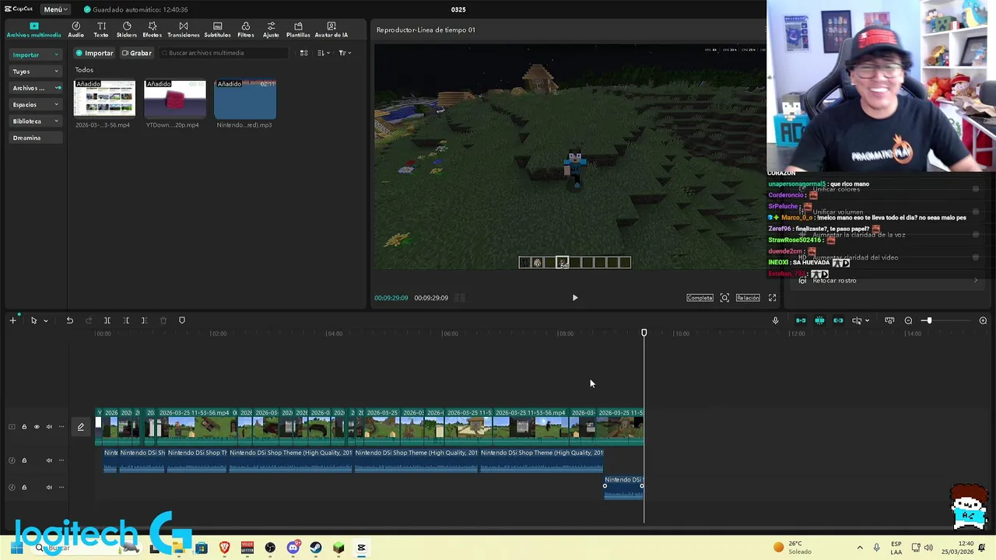Mute the main video track
The height and width of the screenshot is (560, 996).
click(x=49, y=426)
